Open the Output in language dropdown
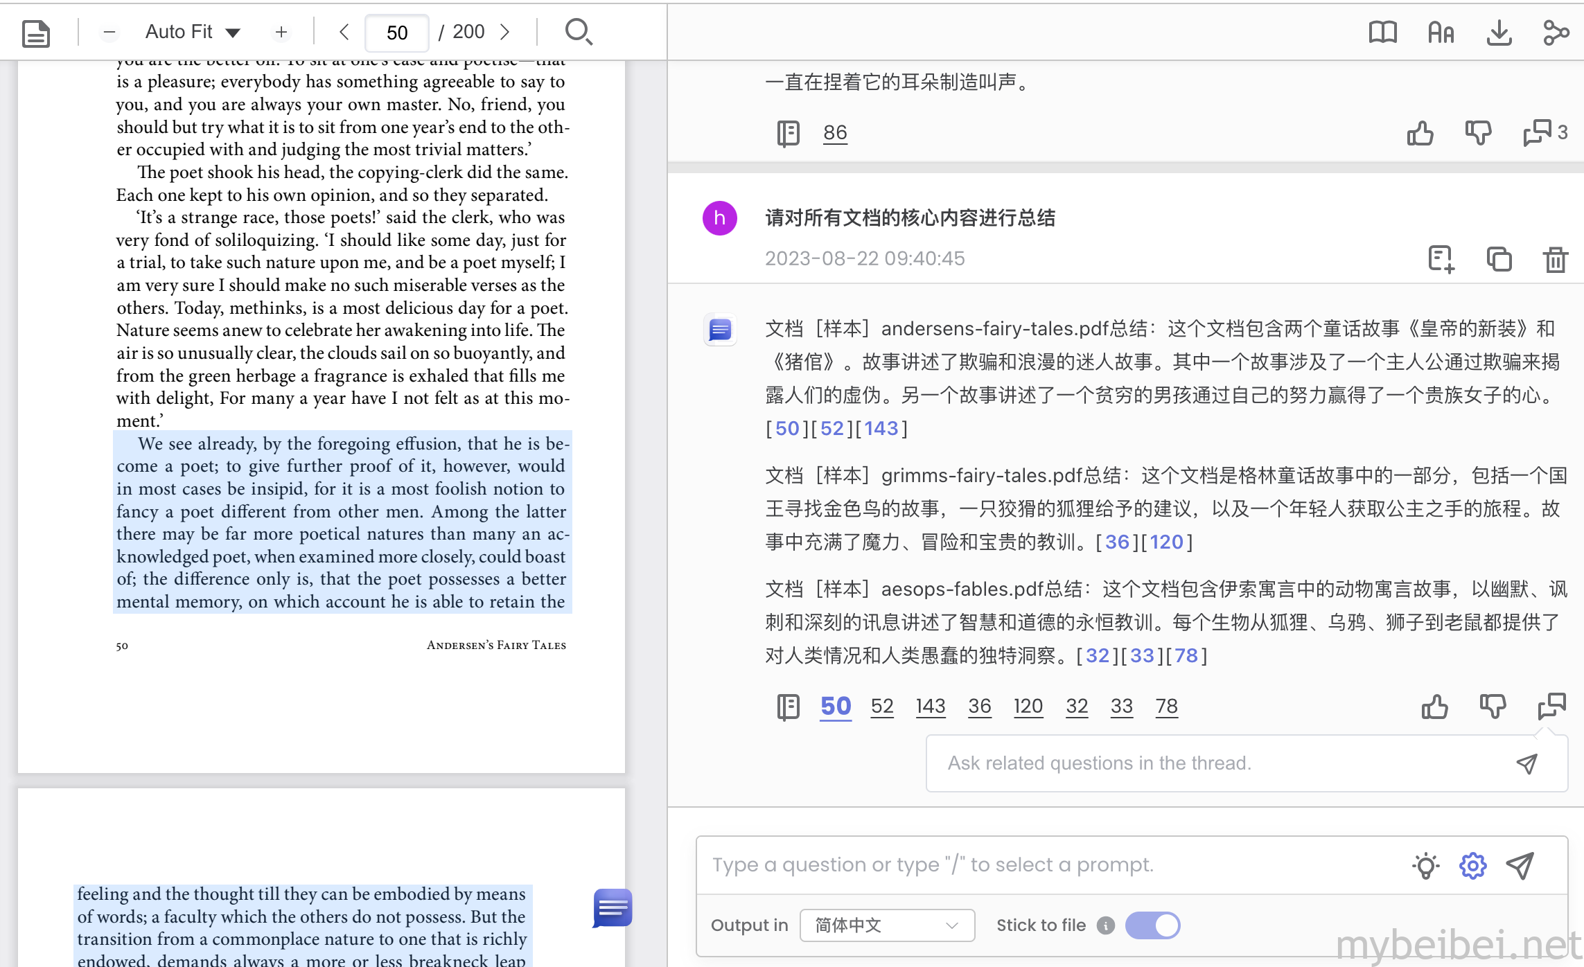Viewport: 1584px width, 967px height. (x=887, y=925)
